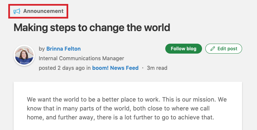257x130 pixels.
Task: Click the dot separator before '3m read'
Action: pos(143,68)
